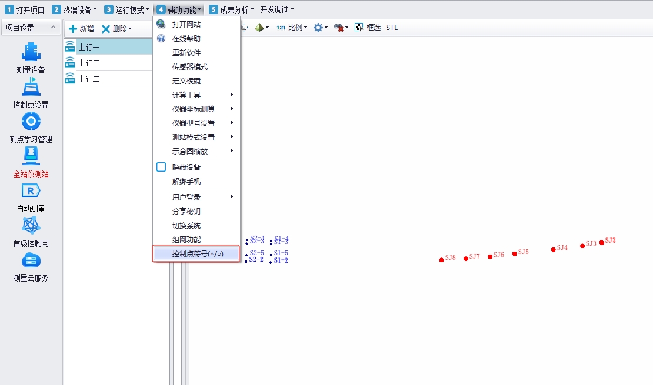This screenshot has width=653, height=385.
Task: Open the 测量设备 sidebar icon
Action: coord(31,53)
